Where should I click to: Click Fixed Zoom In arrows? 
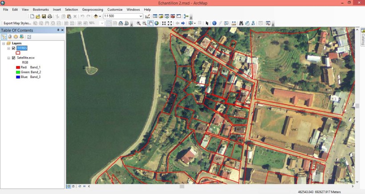pyautogui.click(x=164, y=23)
